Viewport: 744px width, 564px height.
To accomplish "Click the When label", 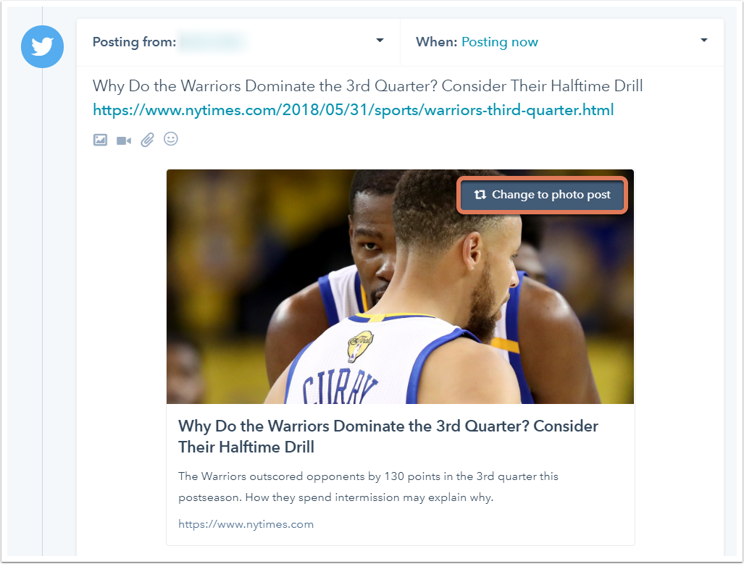I will coord(437,42).
